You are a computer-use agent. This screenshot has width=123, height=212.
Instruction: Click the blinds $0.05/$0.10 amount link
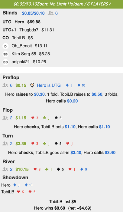coord(33,13)
